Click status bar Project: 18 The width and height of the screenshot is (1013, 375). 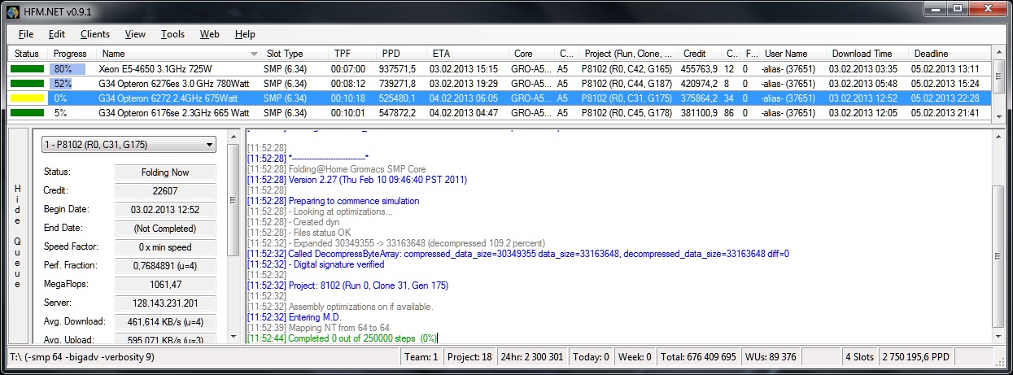pyautogui.click(x=469, y=357)
